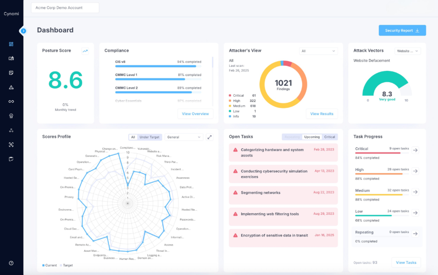Click the Posture Score trend chart icon
Screen dimensions: 438x275
coord(85,51)
